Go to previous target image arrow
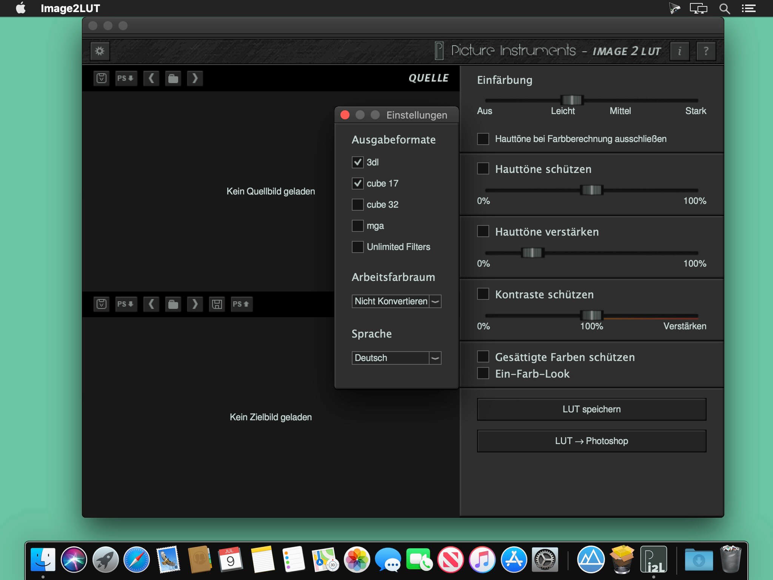This screenshot has height=580, width=773. [151, 304]
